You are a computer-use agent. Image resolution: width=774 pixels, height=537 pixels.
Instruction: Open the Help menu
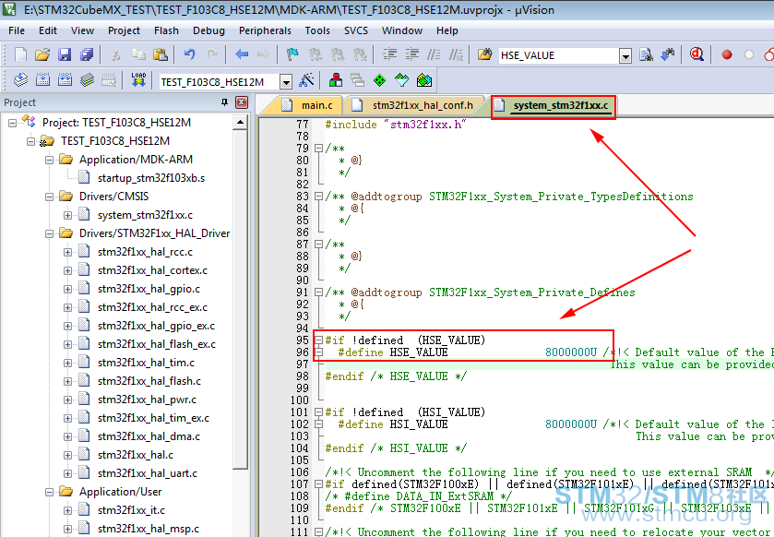447,30
